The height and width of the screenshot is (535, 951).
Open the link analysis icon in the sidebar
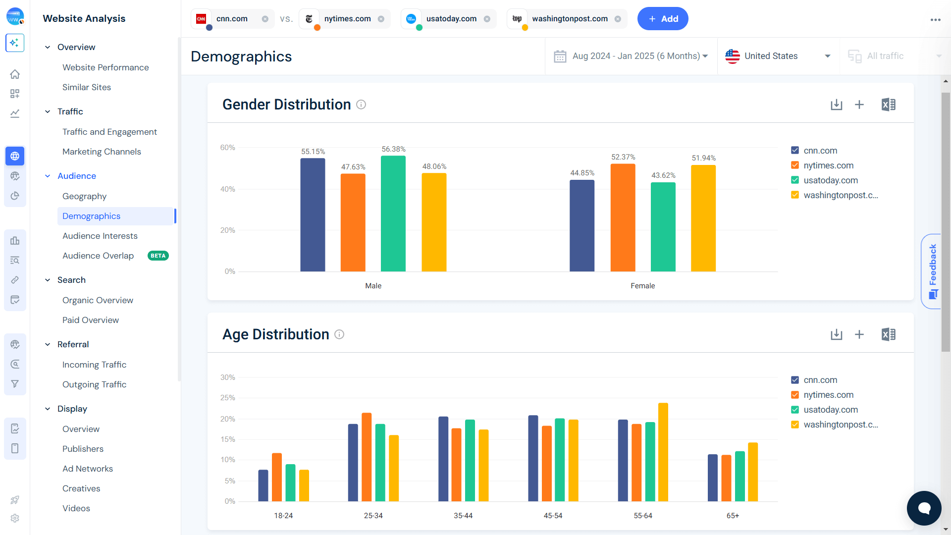click(15, 280)
